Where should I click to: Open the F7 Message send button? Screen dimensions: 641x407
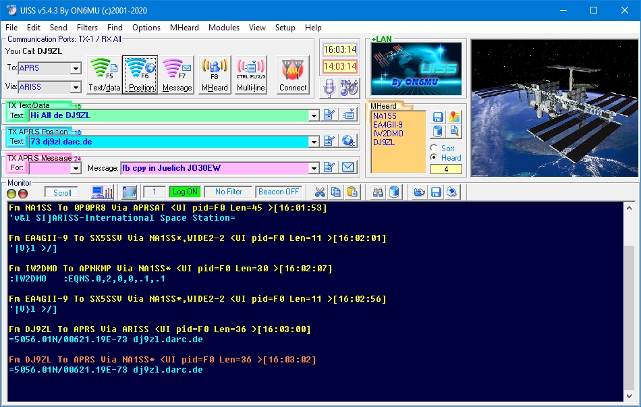click(177, 75)
